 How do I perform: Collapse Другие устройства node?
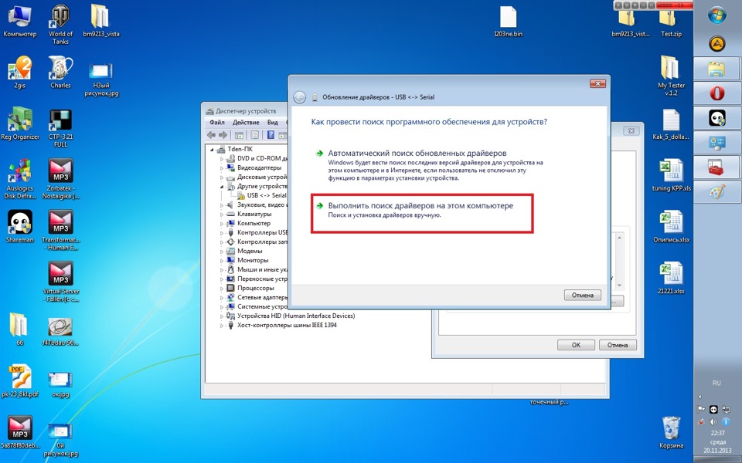222,187
